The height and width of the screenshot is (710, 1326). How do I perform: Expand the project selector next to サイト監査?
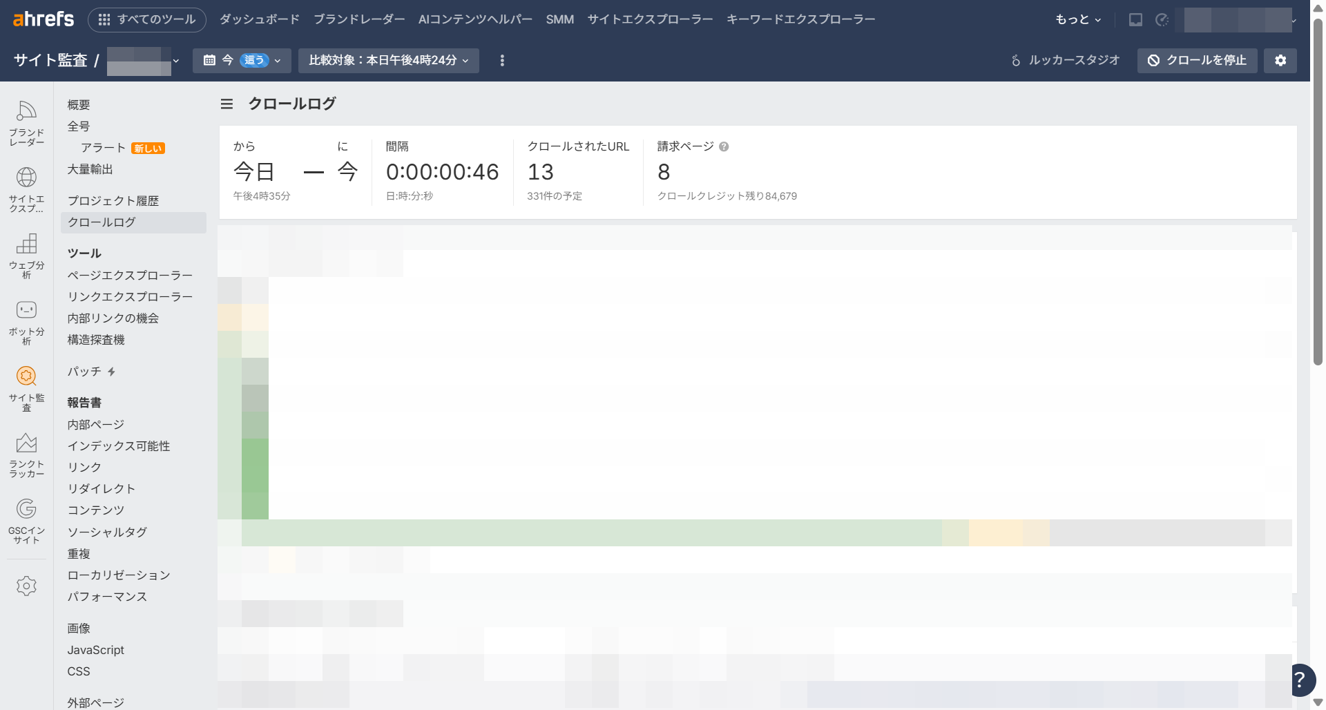[x=177, y=61]
